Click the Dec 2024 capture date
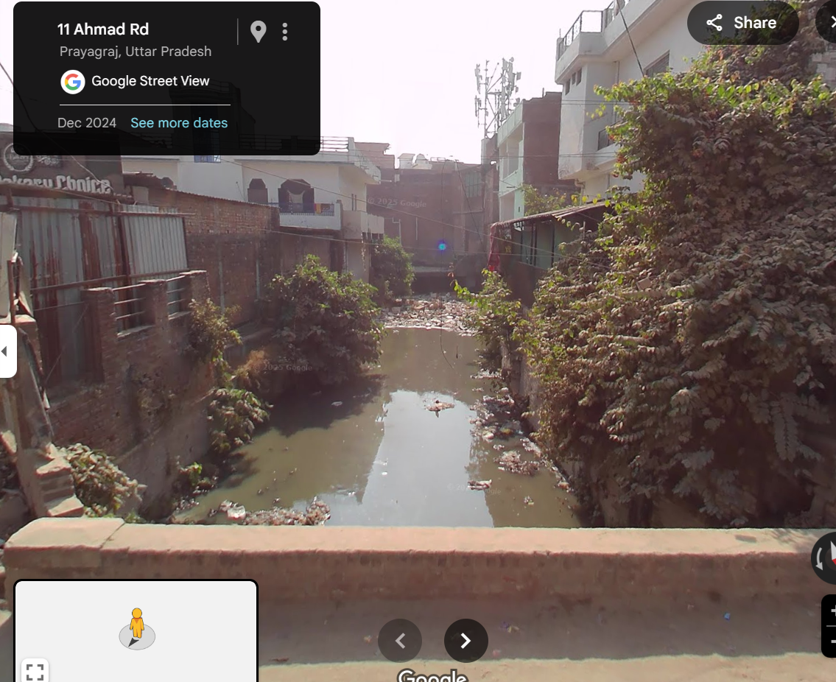Screen dimensions: 836x682 [x=87, y=123]
